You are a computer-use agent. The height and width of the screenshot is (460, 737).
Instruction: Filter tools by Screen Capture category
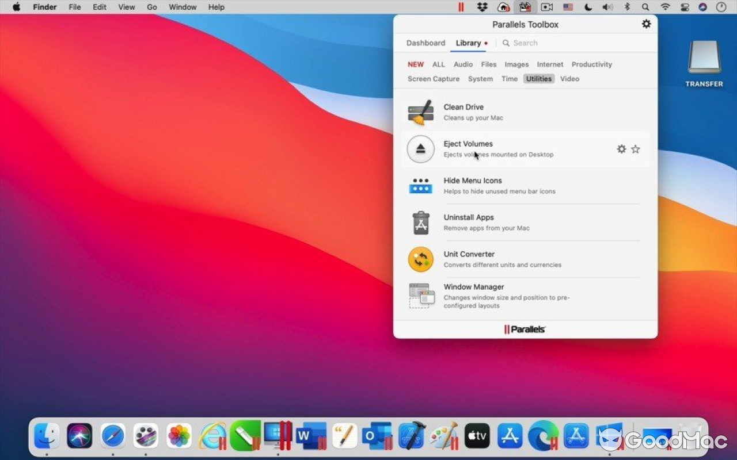pos(433,78)
